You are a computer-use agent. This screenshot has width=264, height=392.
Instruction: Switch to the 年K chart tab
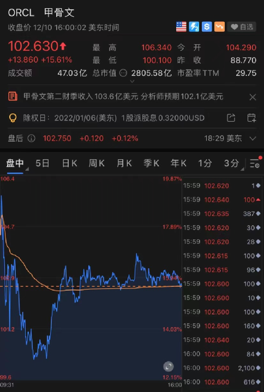pyautogui.click(x=178, y=164)
